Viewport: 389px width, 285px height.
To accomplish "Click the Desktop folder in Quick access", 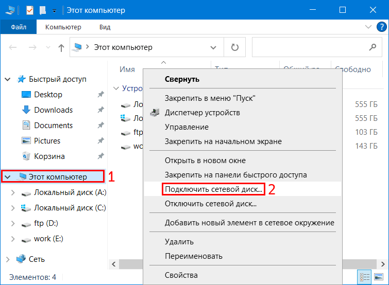I will point(48,95).
